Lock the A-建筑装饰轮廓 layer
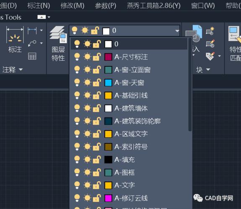Image resolution: width=241 pixels, height=209 pixels. point(97,121)
